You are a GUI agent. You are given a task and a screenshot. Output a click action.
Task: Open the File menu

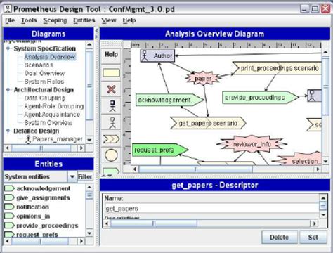click(x=10, y=20)
